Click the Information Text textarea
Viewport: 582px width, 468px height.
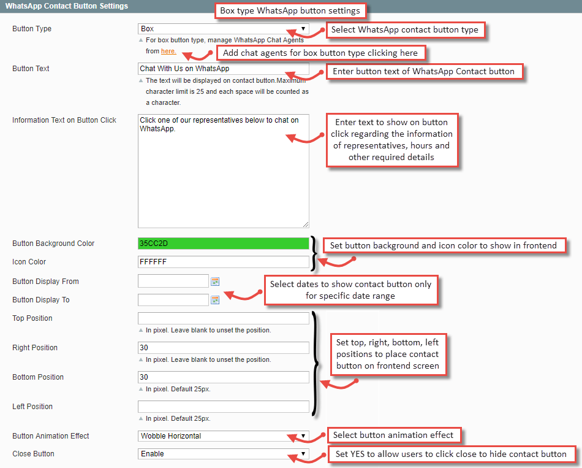pos(224,171)
